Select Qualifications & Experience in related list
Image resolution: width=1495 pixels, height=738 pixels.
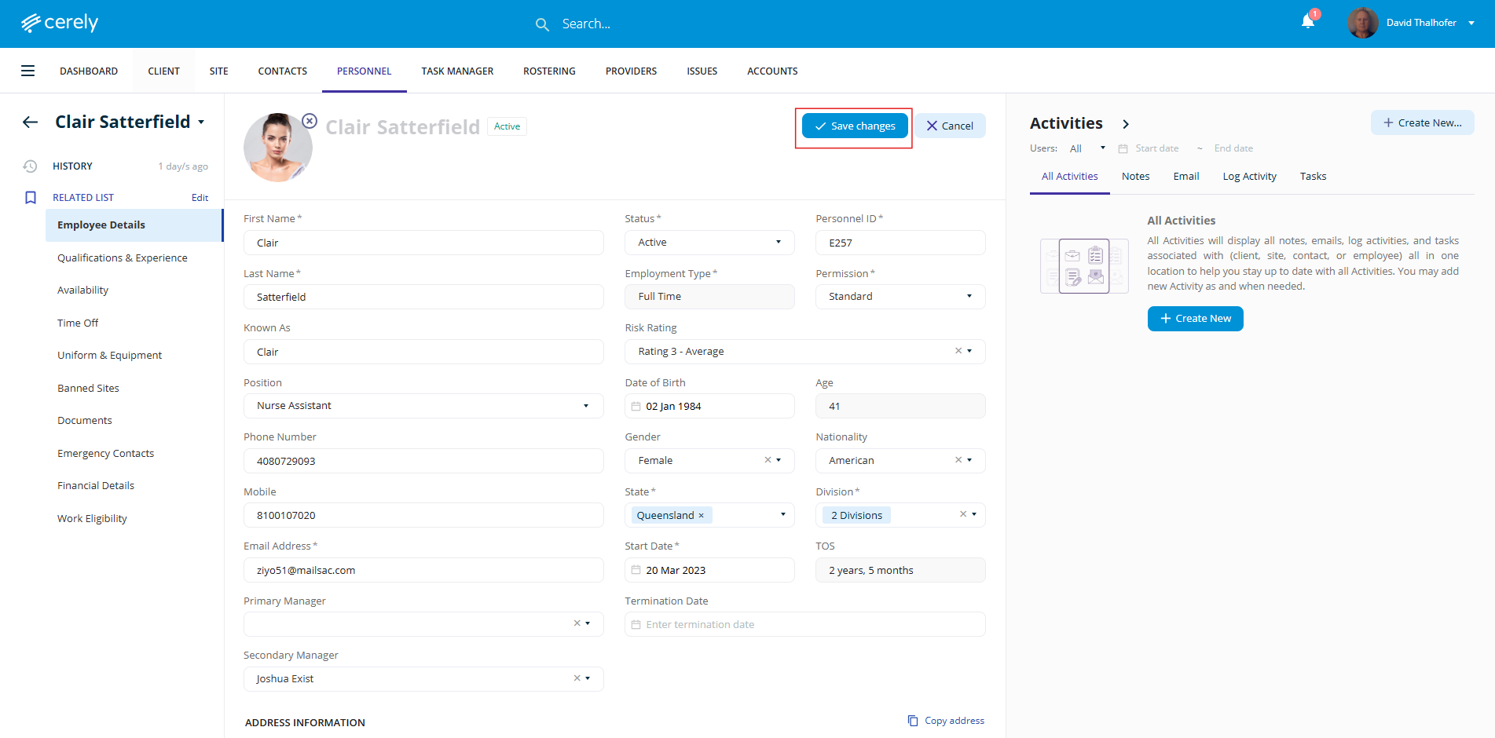(123, 258)
